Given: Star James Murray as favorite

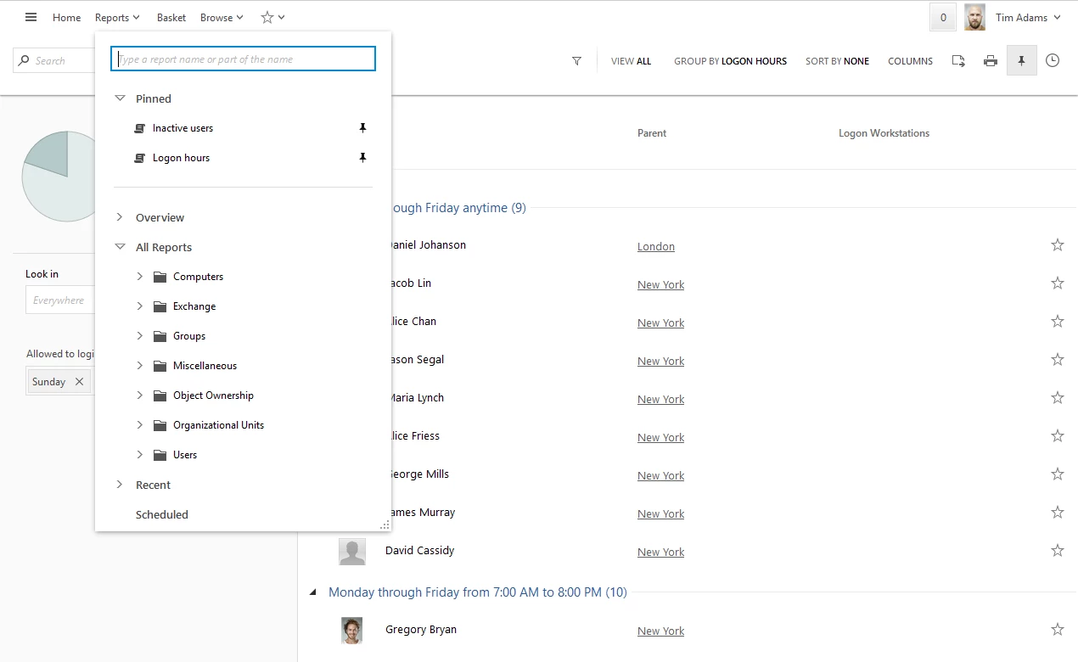Looking at the screenshot, I should (x=1058, y=513).
